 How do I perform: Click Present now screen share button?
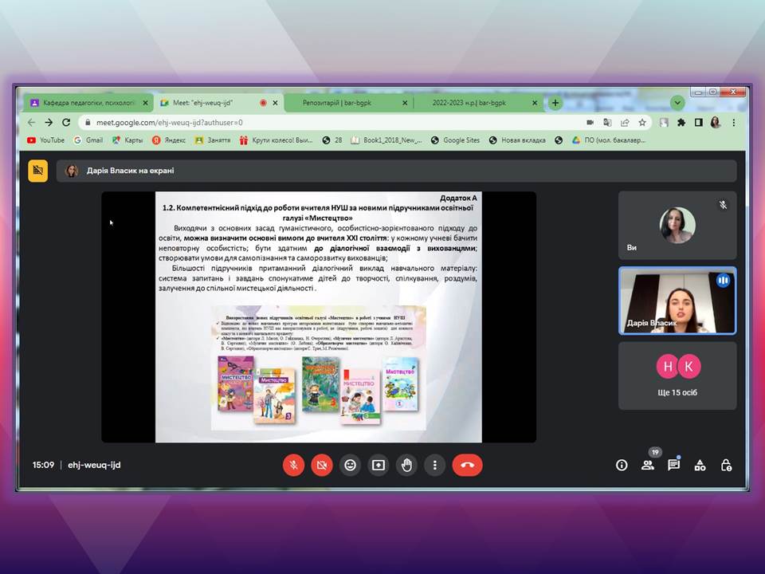pos(379,465)
